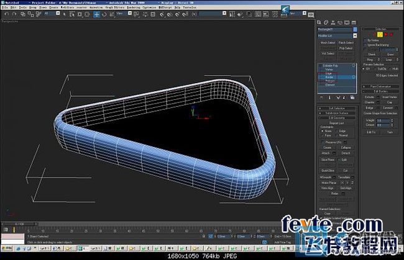Click Remove Modifier icon under the stack
Viewport: 404px width, 260px height.
344,97
